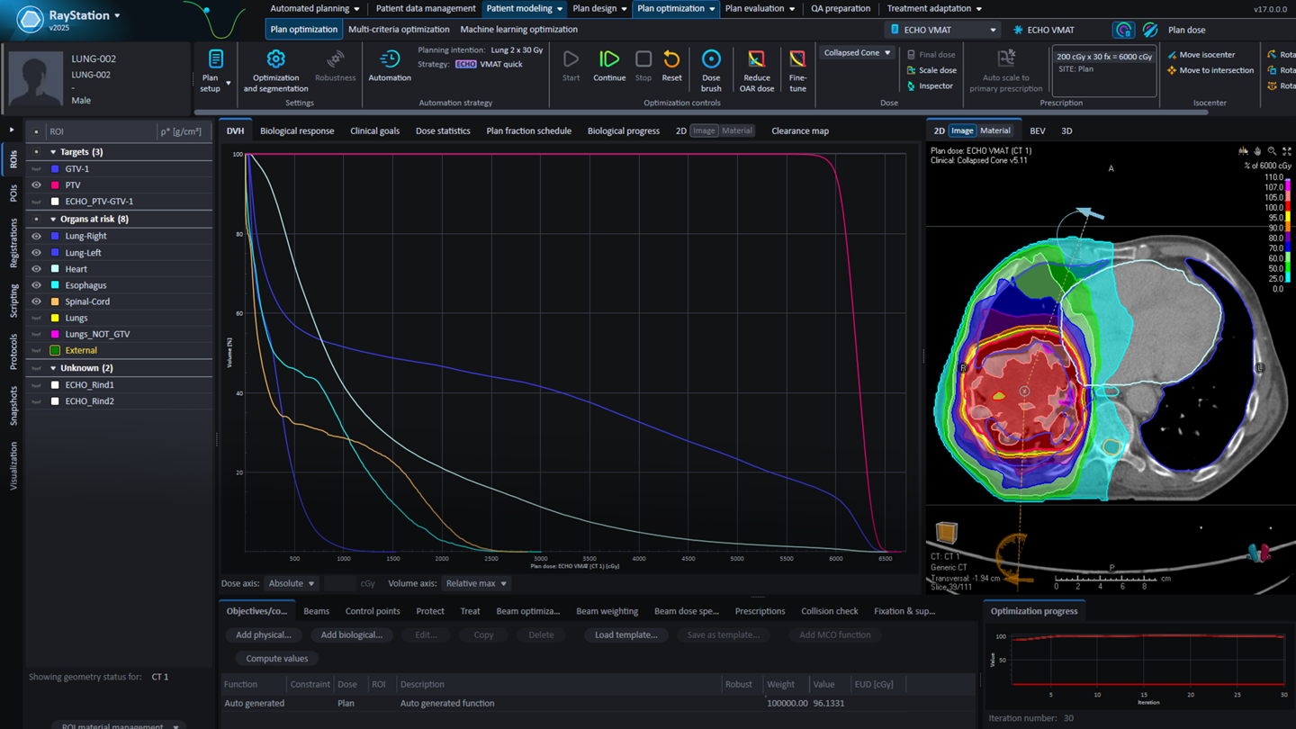1296x729 pixels.
Task: Open the Dose axis Absolute dropdown
Action: click(292, 583)
